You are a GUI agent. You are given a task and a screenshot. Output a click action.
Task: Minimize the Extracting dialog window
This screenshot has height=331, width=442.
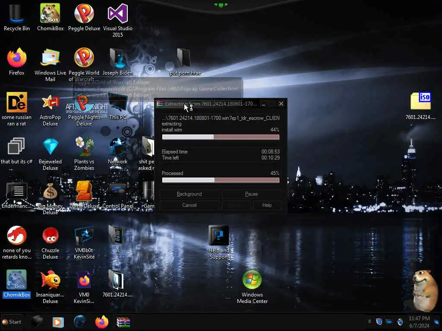(x=264, y=104)
